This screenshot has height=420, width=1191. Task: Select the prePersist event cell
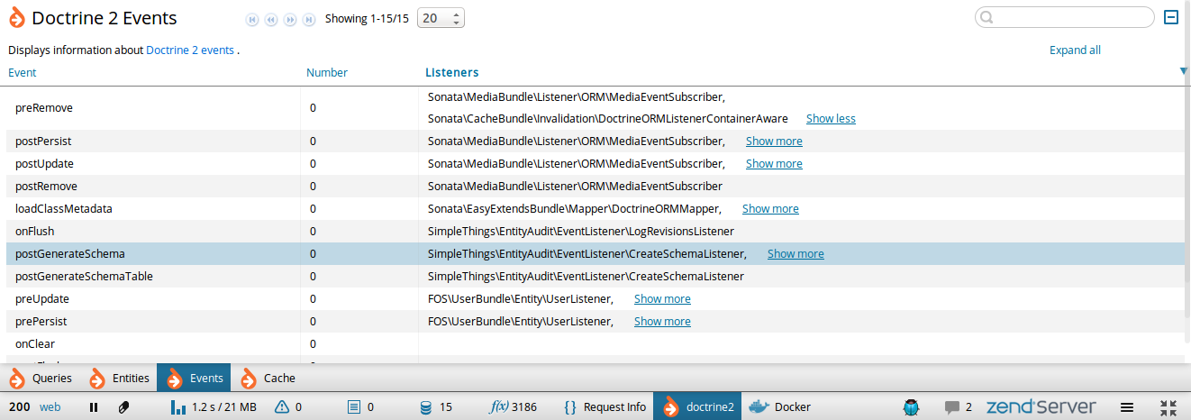[153, 322]
